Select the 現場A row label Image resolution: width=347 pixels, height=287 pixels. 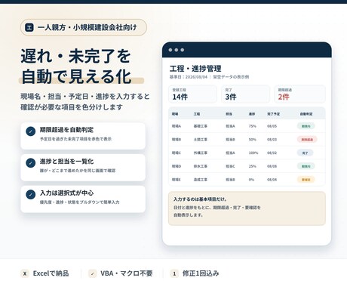(177, 126)
